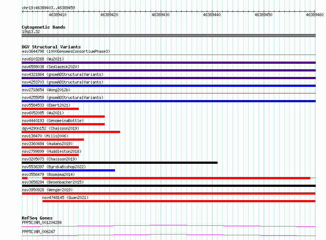Click the chr19:46389403..46389459 region label
Screen dimensions: 326x240
[48, 8]
